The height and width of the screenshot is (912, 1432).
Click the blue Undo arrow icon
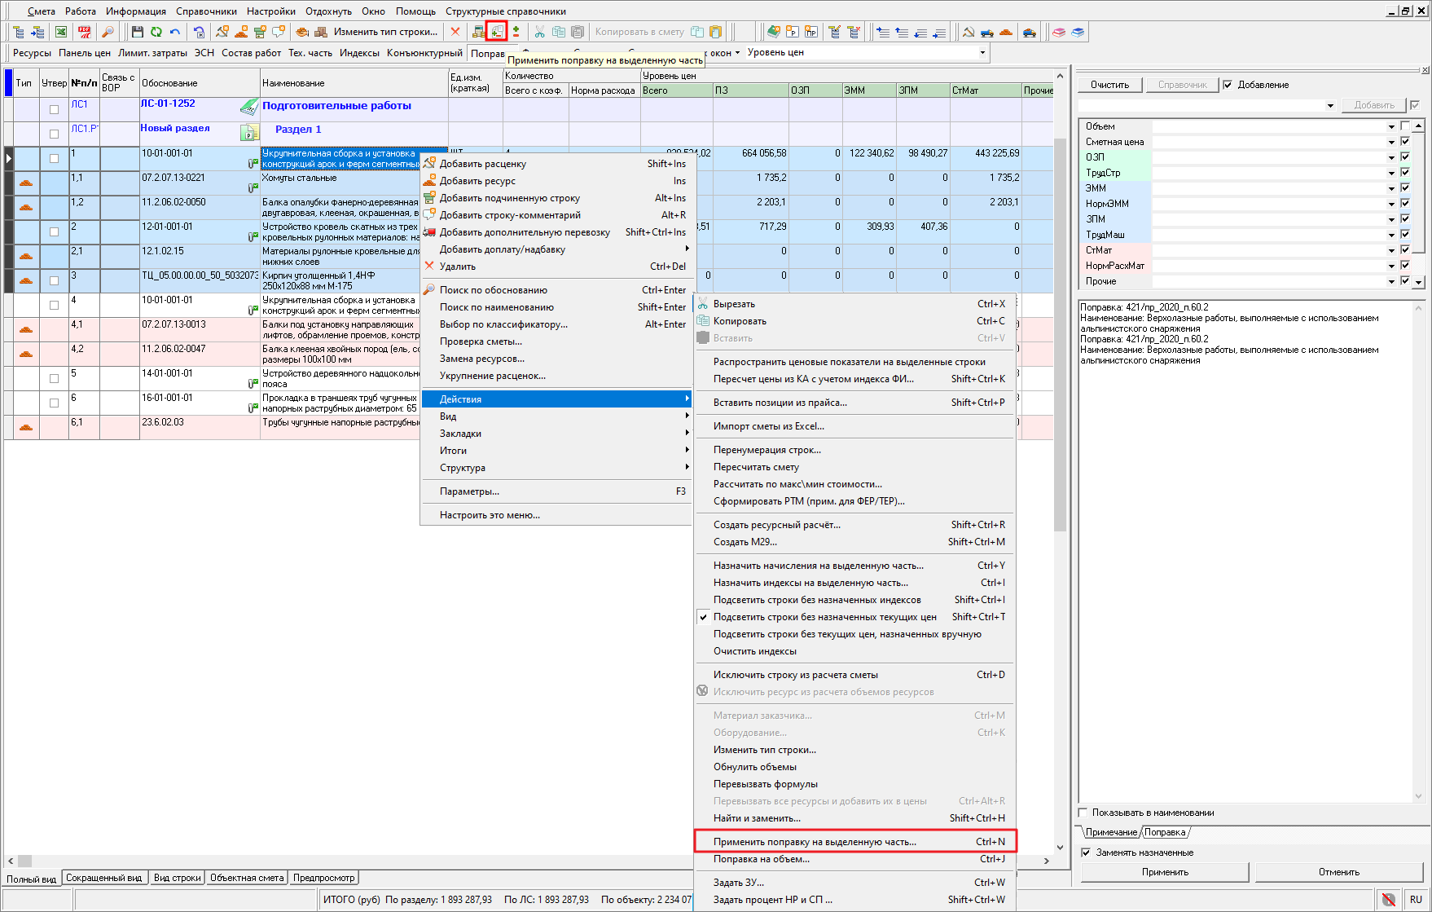pos(175,32)
